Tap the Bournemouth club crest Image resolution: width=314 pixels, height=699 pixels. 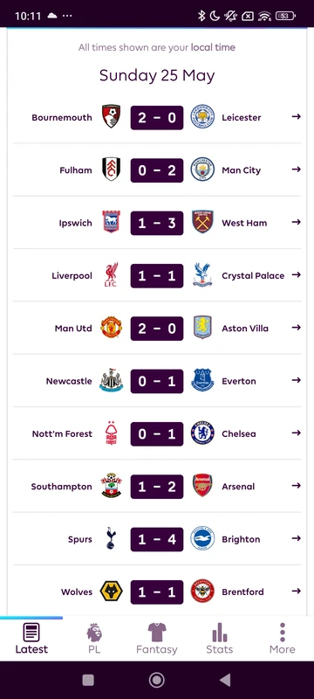coord(111,117)
